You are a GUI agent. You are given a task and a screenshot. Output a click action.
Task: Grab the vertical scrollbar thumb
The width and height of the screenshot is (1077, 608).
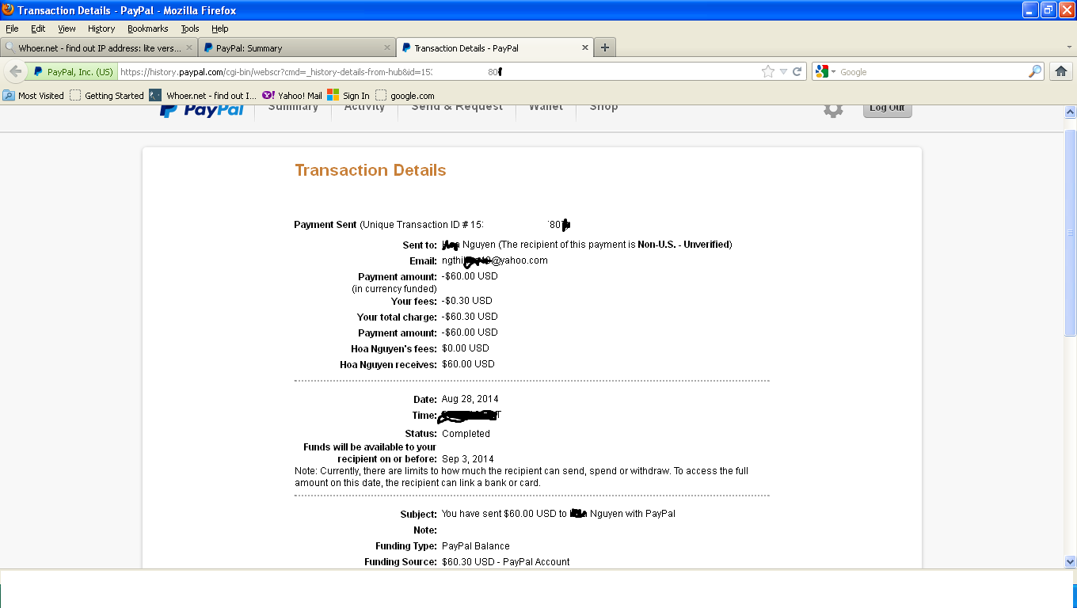pyautogui.click(x=1070, y=232)
